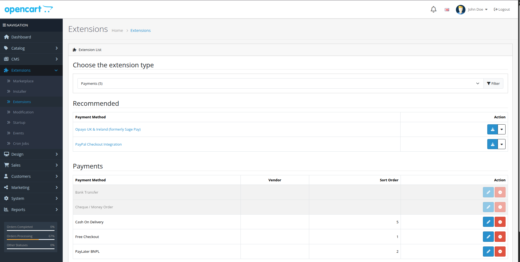520x262 pixels.
Task: Click the Cash On Delivery row name
Action: [89, 222]
